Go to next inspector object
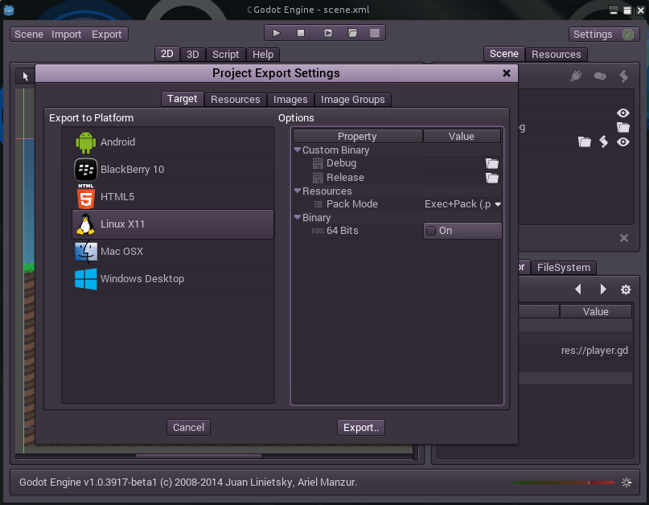 603,289
